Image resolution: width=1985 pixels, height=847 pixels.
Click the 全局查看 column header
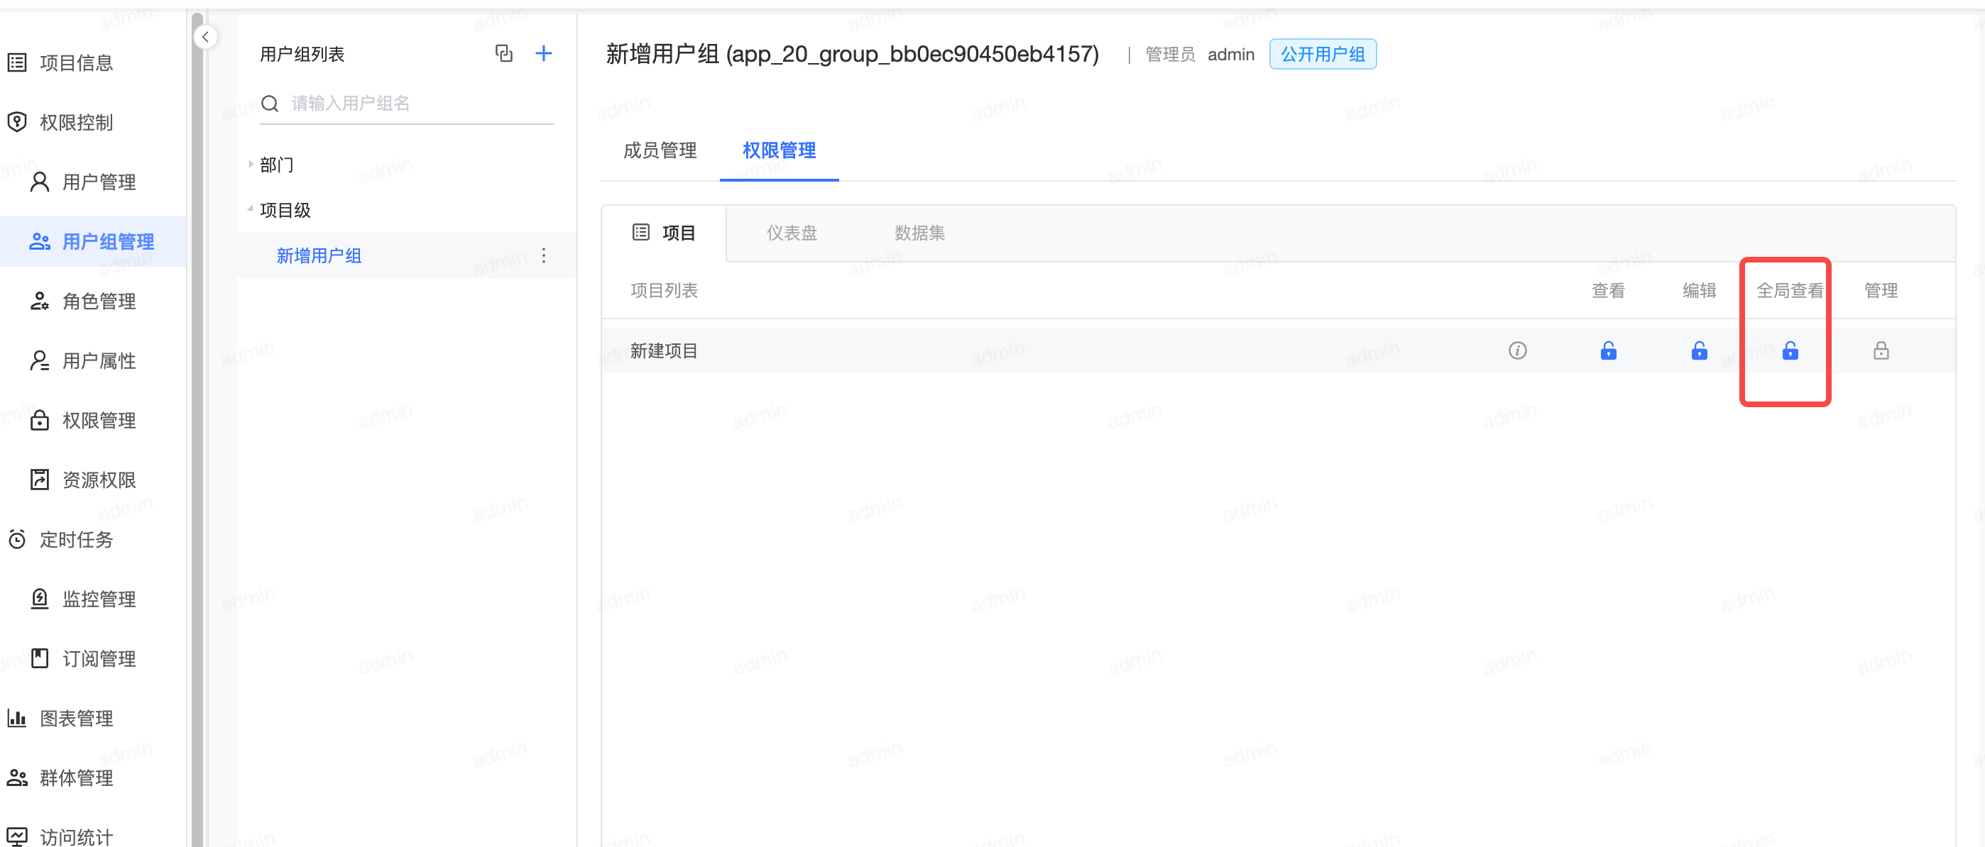click(1790, 290)
